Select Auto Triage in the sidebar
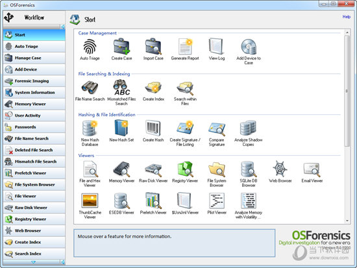357x268 pixels. pos(34,47)
